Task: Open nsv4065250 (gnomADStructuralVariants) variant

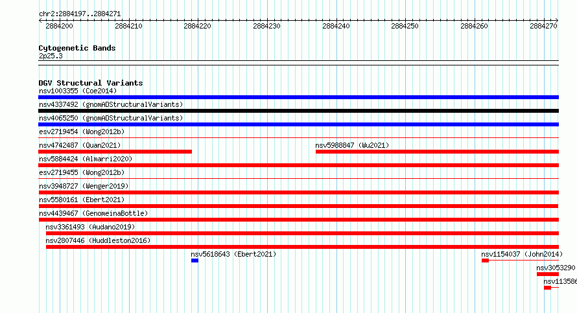Action: tap(111, 118)
